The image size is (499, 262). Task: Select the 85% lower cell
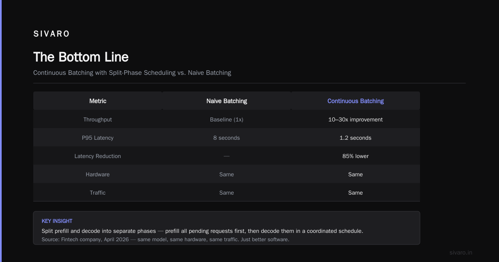tap(356, 156)
